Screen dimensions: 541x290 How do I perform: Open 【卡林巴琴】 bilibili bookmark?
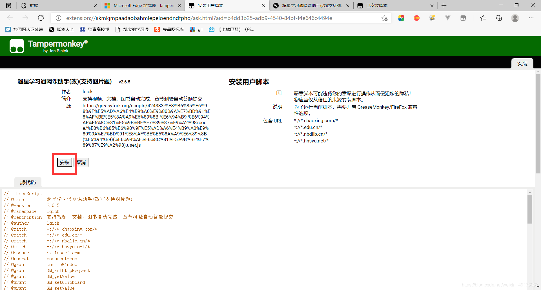(x=232, y=30)
